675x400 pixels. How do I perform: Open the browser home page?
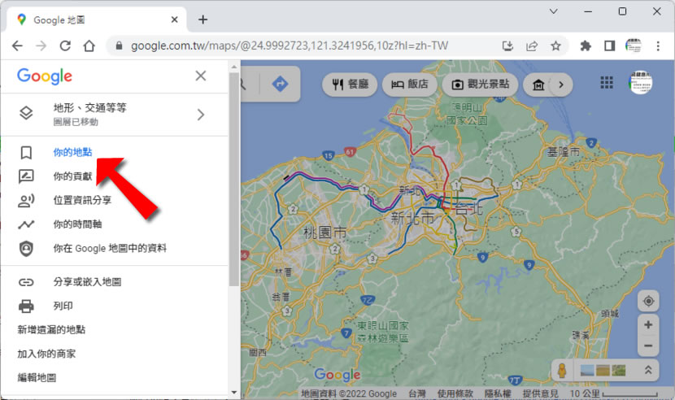point(89,46)
